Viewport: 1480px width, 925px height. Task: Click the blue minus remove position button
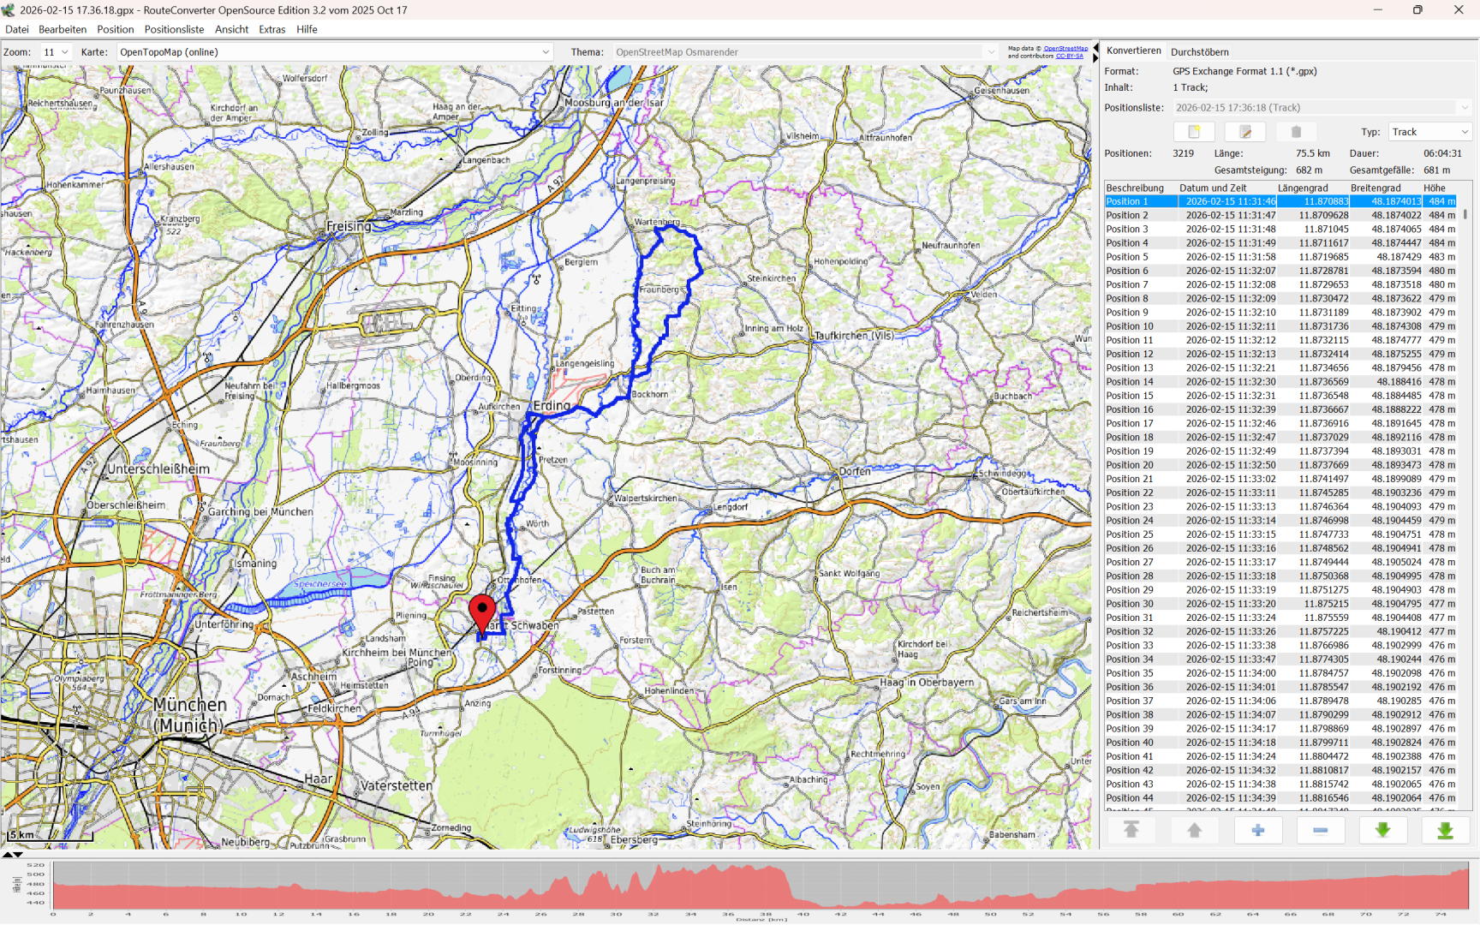coord(1320,830)
